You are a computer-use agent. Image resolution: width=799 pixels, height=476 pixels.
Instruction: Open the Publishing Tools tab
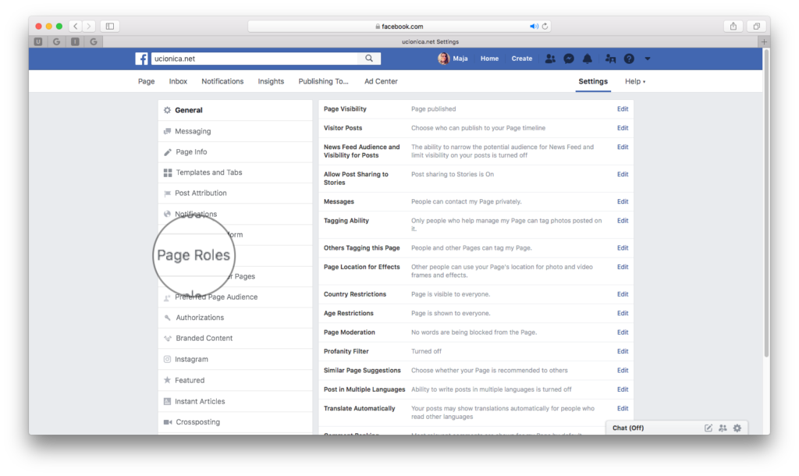click(x=323, y=81)
